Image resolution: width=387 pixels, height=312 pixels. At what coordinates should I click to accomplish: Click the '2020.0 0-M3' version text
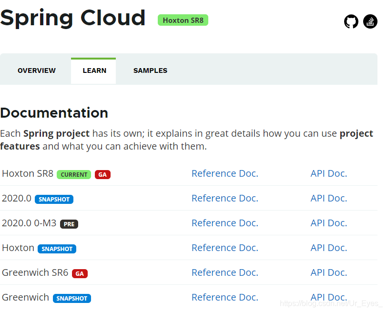pos(29,223)
